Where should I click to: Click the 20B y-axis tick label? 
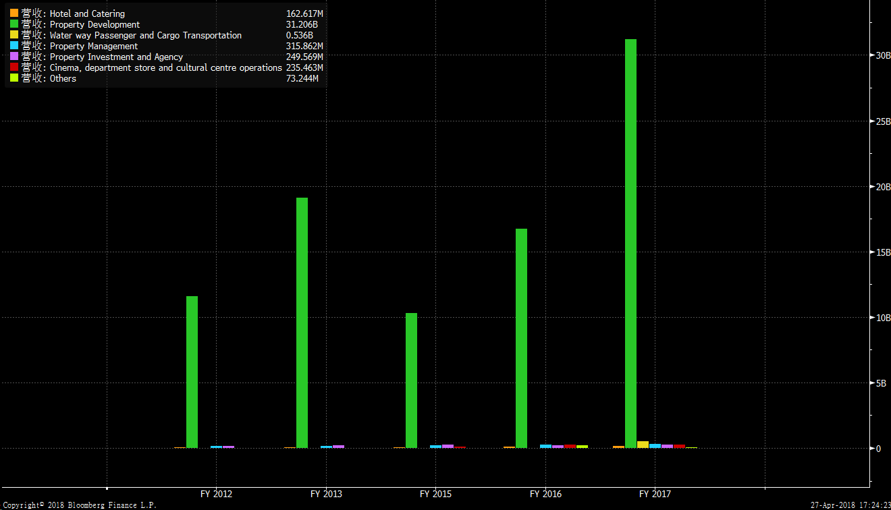click(x=882, y=186)
